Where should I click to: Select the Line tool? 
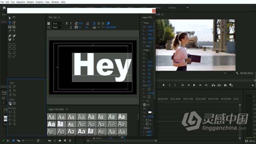[x=14, y=56]
